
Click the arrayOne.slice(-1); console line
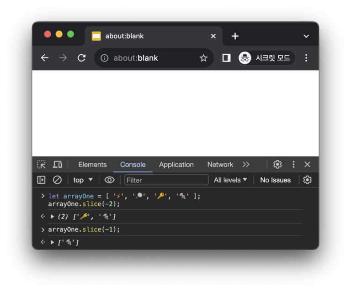(84, 229)
